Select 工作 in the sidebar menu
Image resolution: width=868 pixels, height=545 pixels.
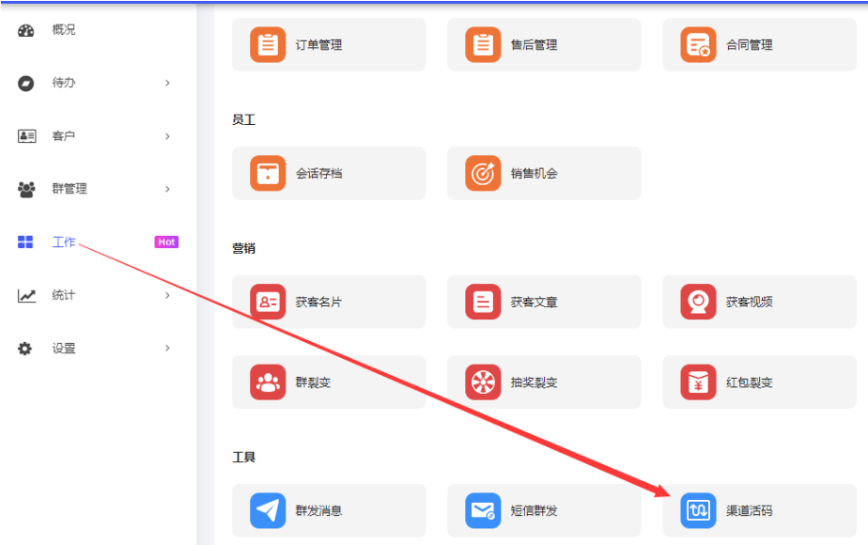(64, 242)
